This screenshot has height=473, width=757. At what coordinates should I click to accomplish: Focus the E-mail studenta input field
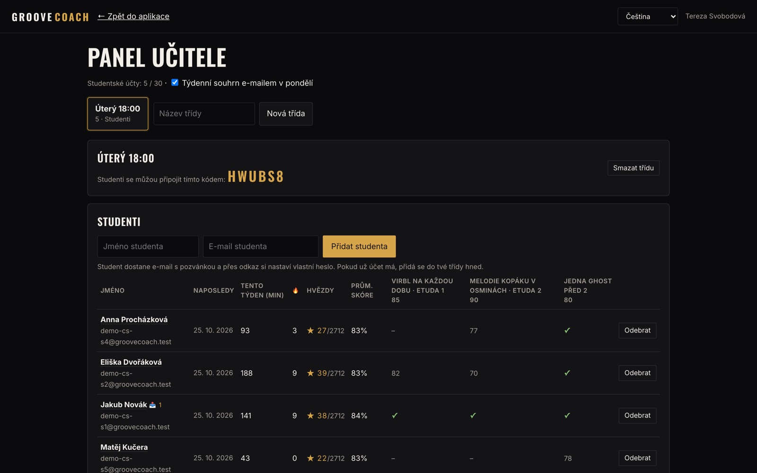click(261, 246)
